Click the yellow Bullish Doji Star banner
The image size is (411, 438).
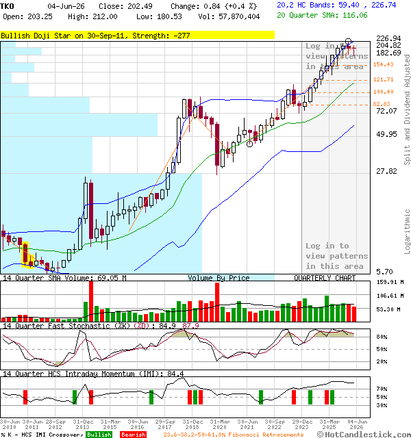(x=137, y=35)
